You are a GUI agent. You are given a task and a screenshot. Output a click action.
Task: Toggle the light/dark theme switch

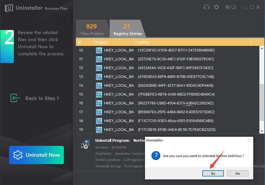point(230,7)
